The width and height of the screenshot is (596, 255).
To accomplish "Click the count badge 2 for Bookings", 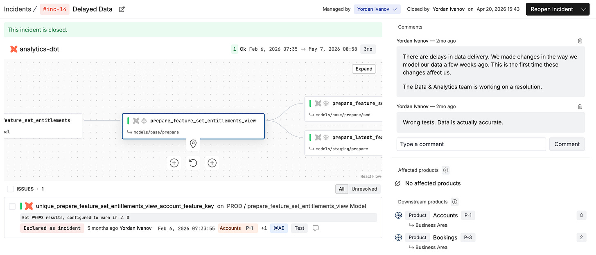I will pos(581,237).
